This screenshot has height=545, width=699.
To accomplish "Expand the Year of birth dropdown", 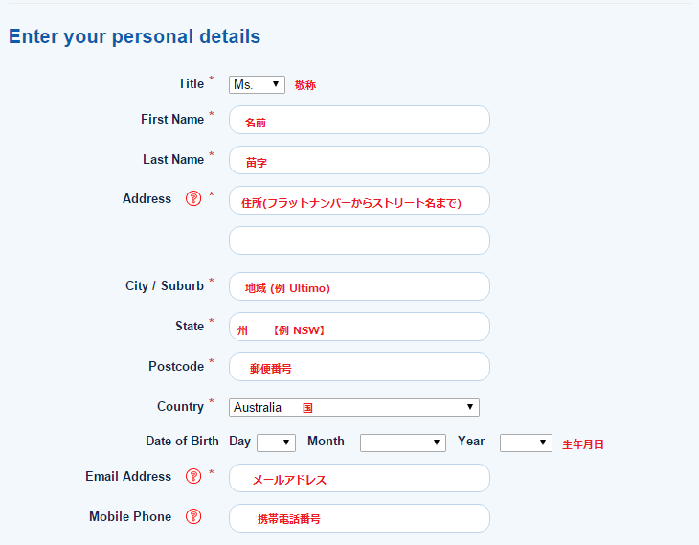I will tap(526, 443).
